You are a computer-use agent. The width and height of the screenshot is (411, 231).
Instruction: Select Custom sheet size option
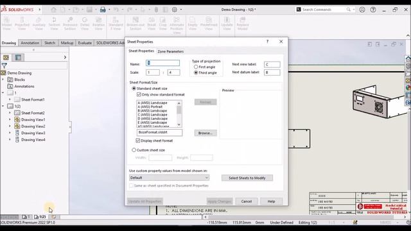point(134,150)
